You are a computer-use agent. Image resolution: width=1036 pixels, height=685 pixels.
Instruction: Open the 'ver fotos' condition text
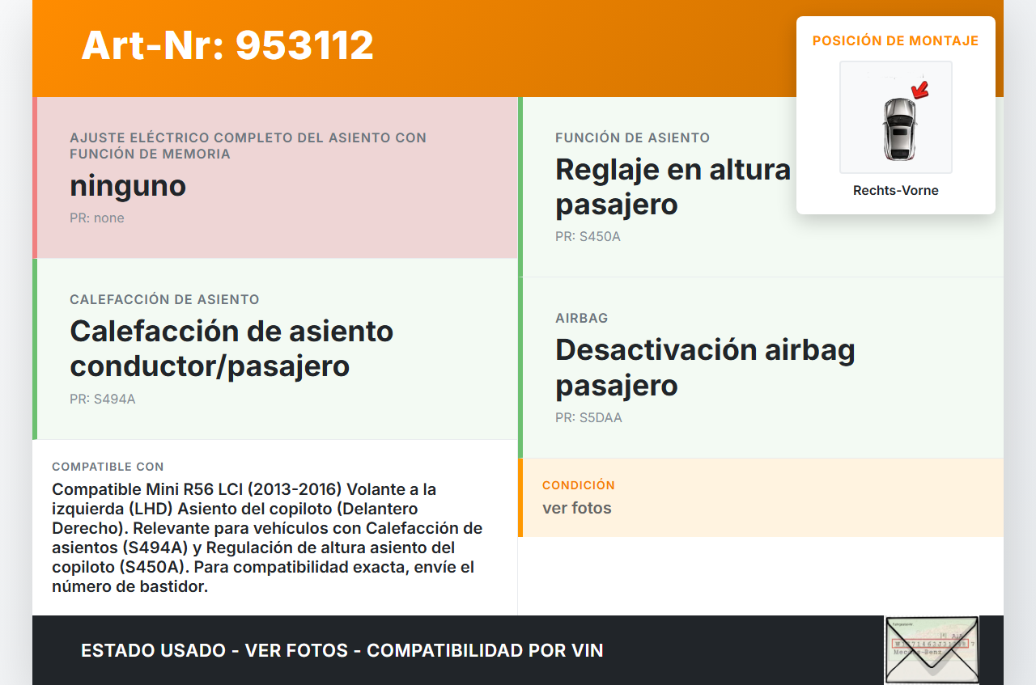pos(576,508)
